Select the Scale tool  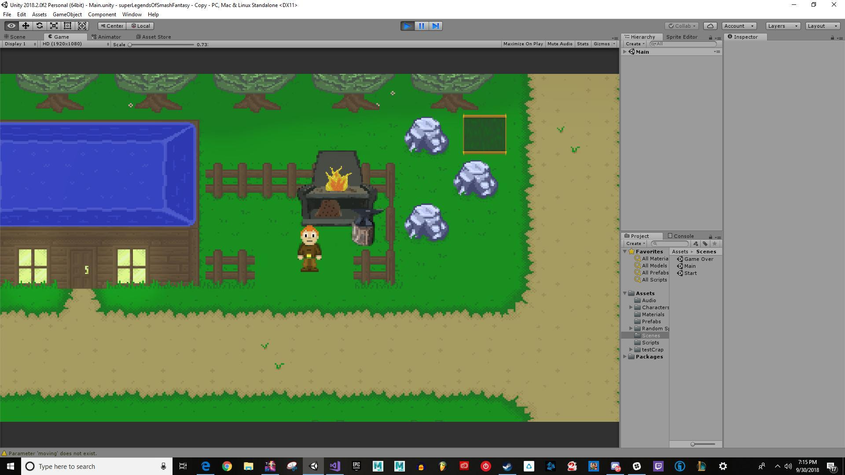point(54,26)
